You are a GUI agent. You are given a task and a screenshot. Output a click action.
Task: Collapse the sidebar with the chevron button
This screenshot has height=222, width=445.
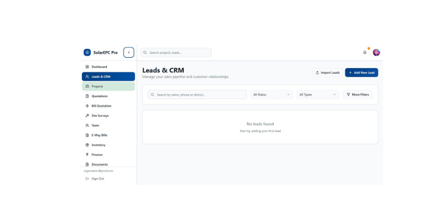click(x=128, y=52)
